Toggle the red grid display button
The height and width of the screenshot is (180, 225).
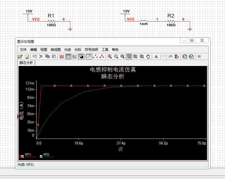pyautogui.click(x=62, y=56)
